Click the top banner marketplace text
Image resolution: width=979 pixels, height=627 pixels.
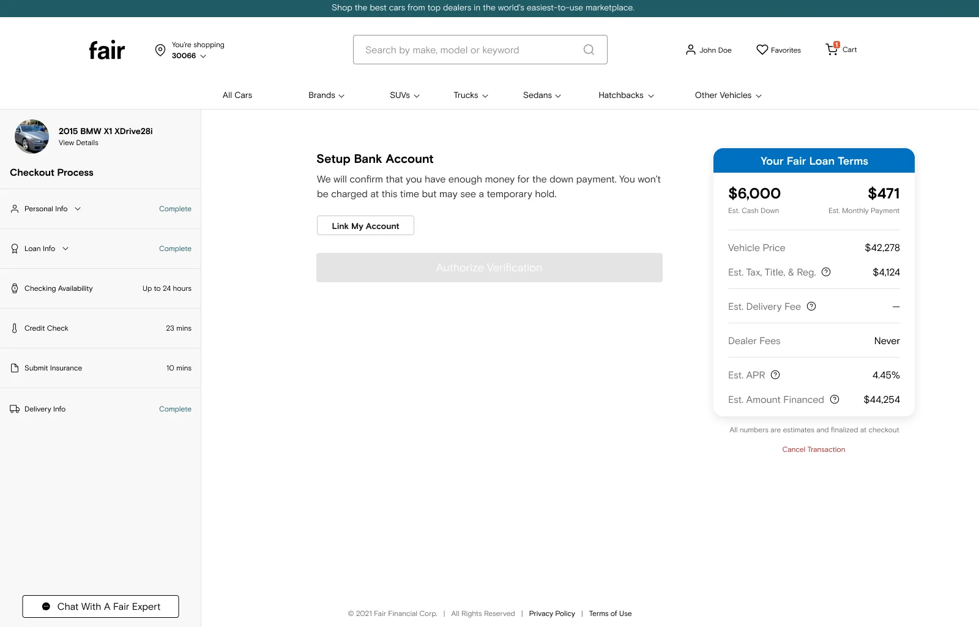pos(483,8)
